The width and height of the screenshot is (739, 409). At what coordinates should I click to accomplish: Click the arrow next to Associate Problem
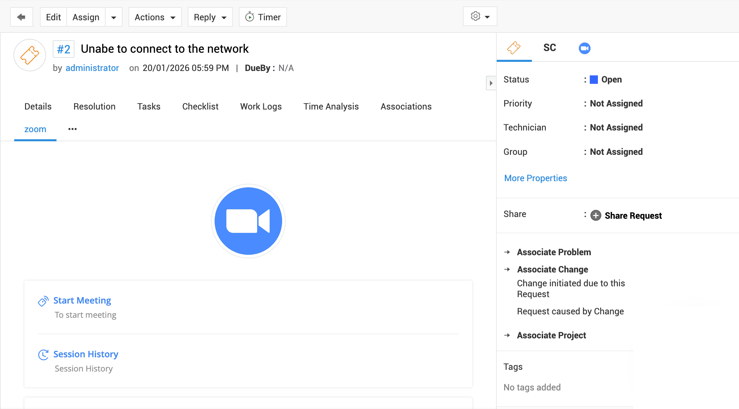click(507, 252)
